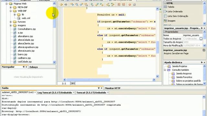Expand the META-INF folder
The height and width of the screenshot is (116, 207).
(x=11, y=7)
